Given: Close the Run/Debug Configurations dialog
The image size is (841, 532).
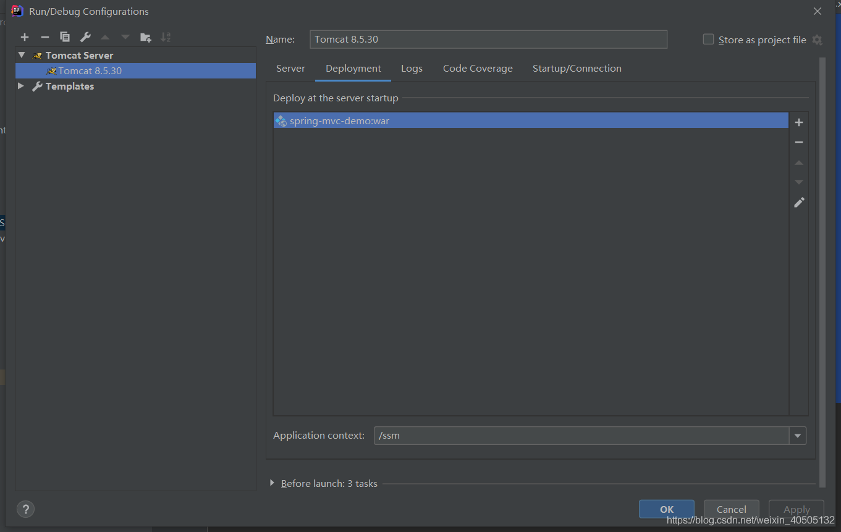Looking at the screenshot, I should coord(818,11).
